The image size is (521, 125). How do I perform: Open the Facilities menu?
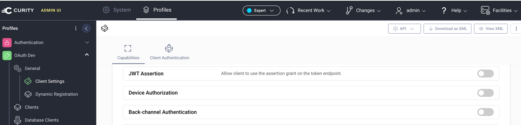pos(499,11)
